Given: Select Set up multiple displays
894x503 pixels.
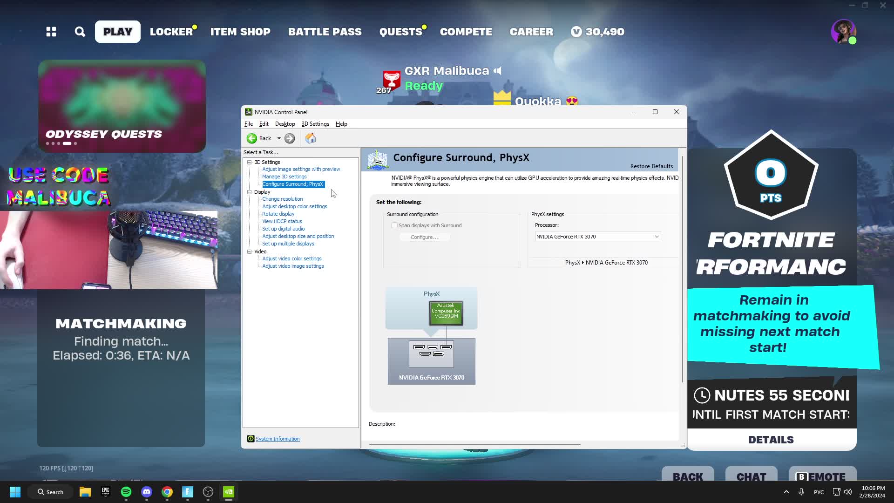Looking at the screenshot, I should [x=288, y=244].
